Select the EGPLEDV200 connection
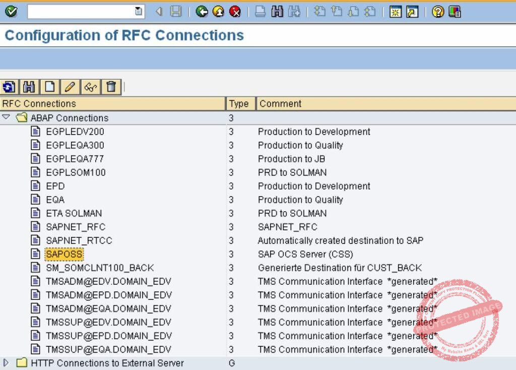Viewport: 516px width, 370px height. [75, 132]
